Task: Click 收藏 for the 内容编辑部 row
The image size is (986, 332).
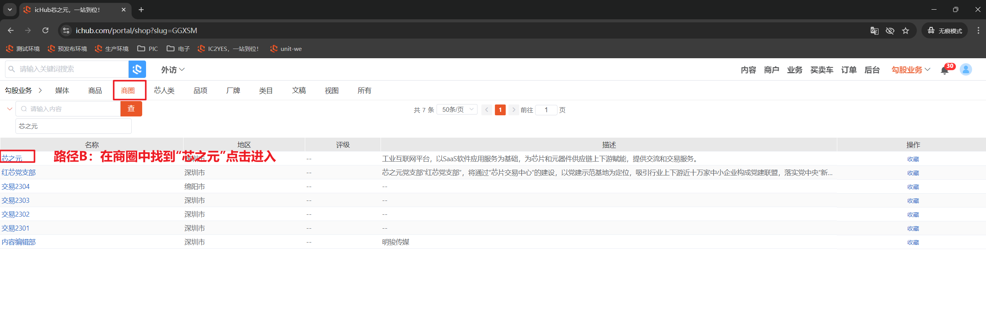Action: [913, 242]
